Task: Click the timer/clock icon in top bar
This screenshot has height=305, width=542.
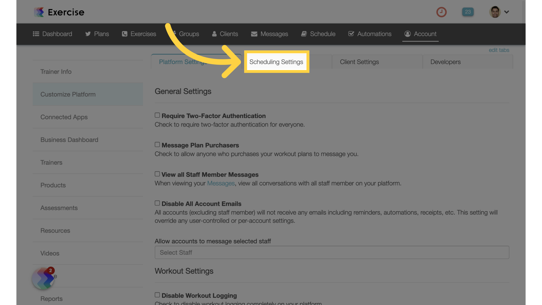Action: click(x=442, y=12)
